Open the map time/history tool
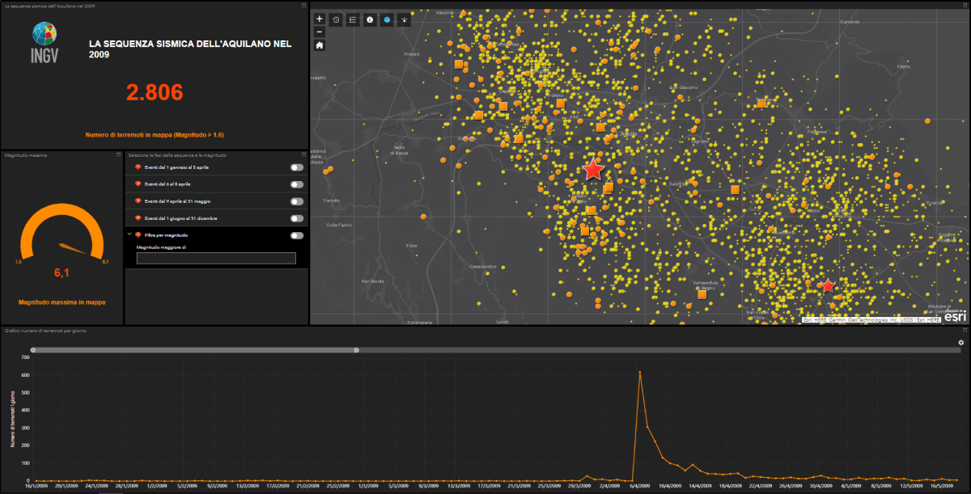The height and width of the screenshot is (494, 971). (x=337, y=19)
